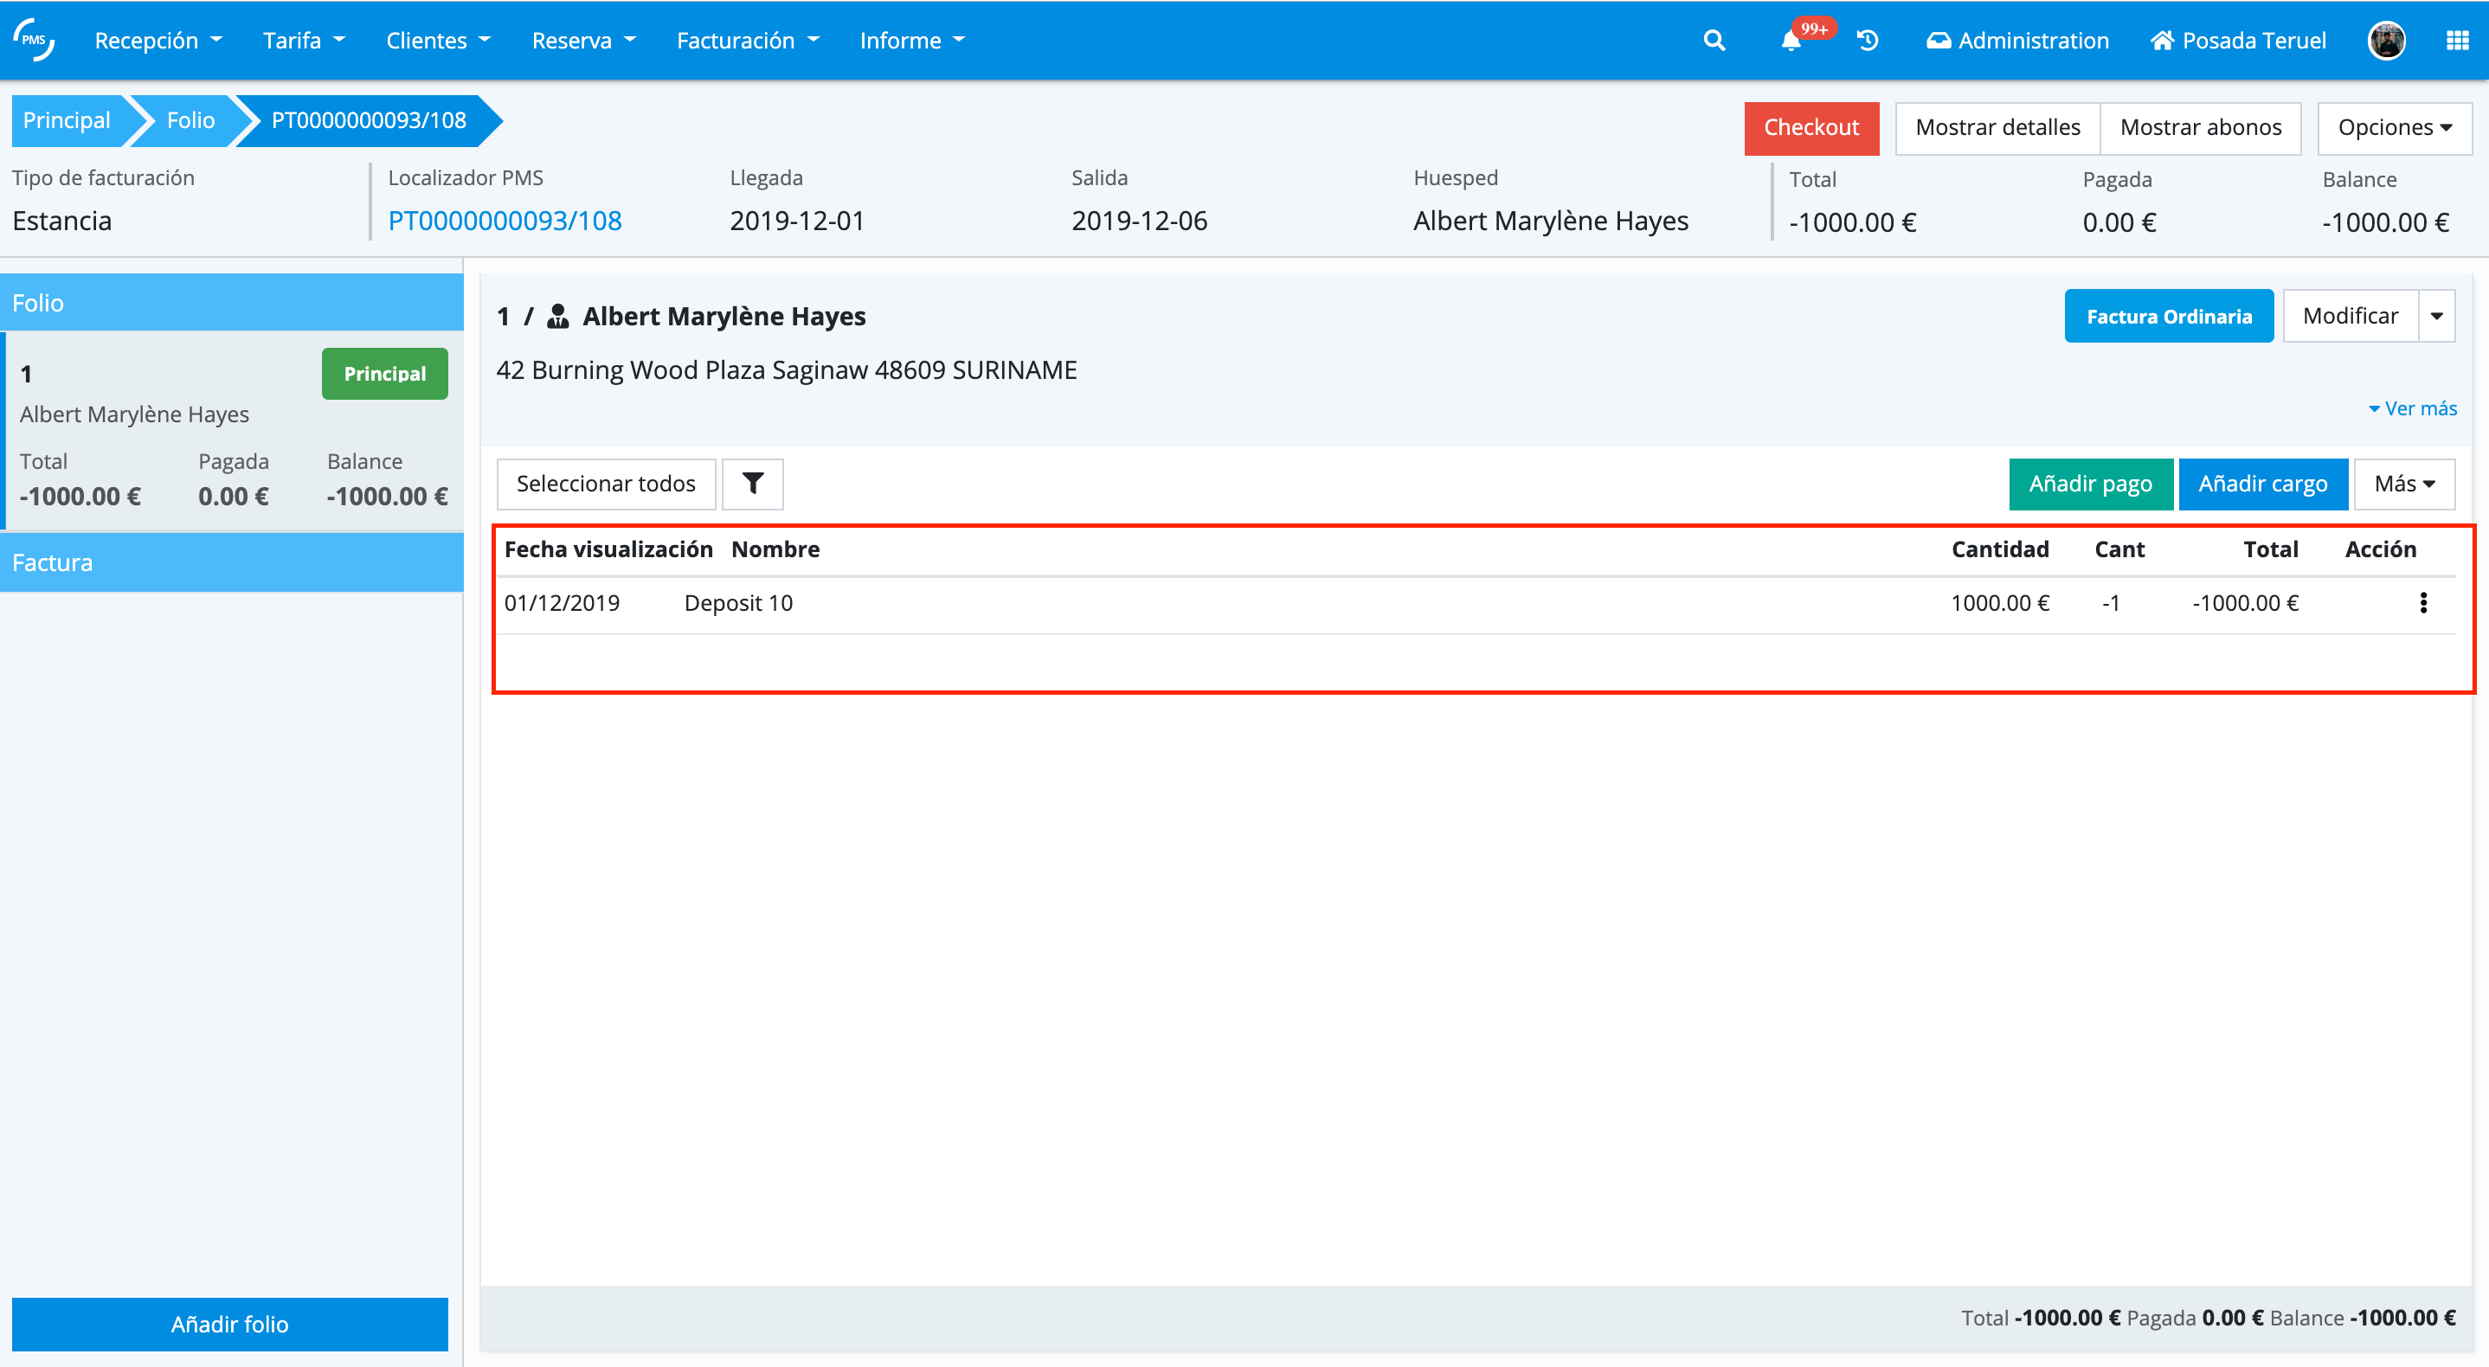Open Deposit 10 row action menu
Image resolution: width=2489 pixels, height=1367 pixels.
(2422, 603)
